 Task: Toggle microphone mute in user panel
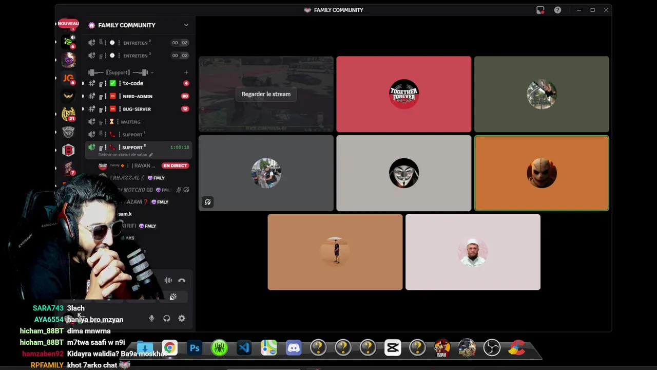[x=151, y=319]
